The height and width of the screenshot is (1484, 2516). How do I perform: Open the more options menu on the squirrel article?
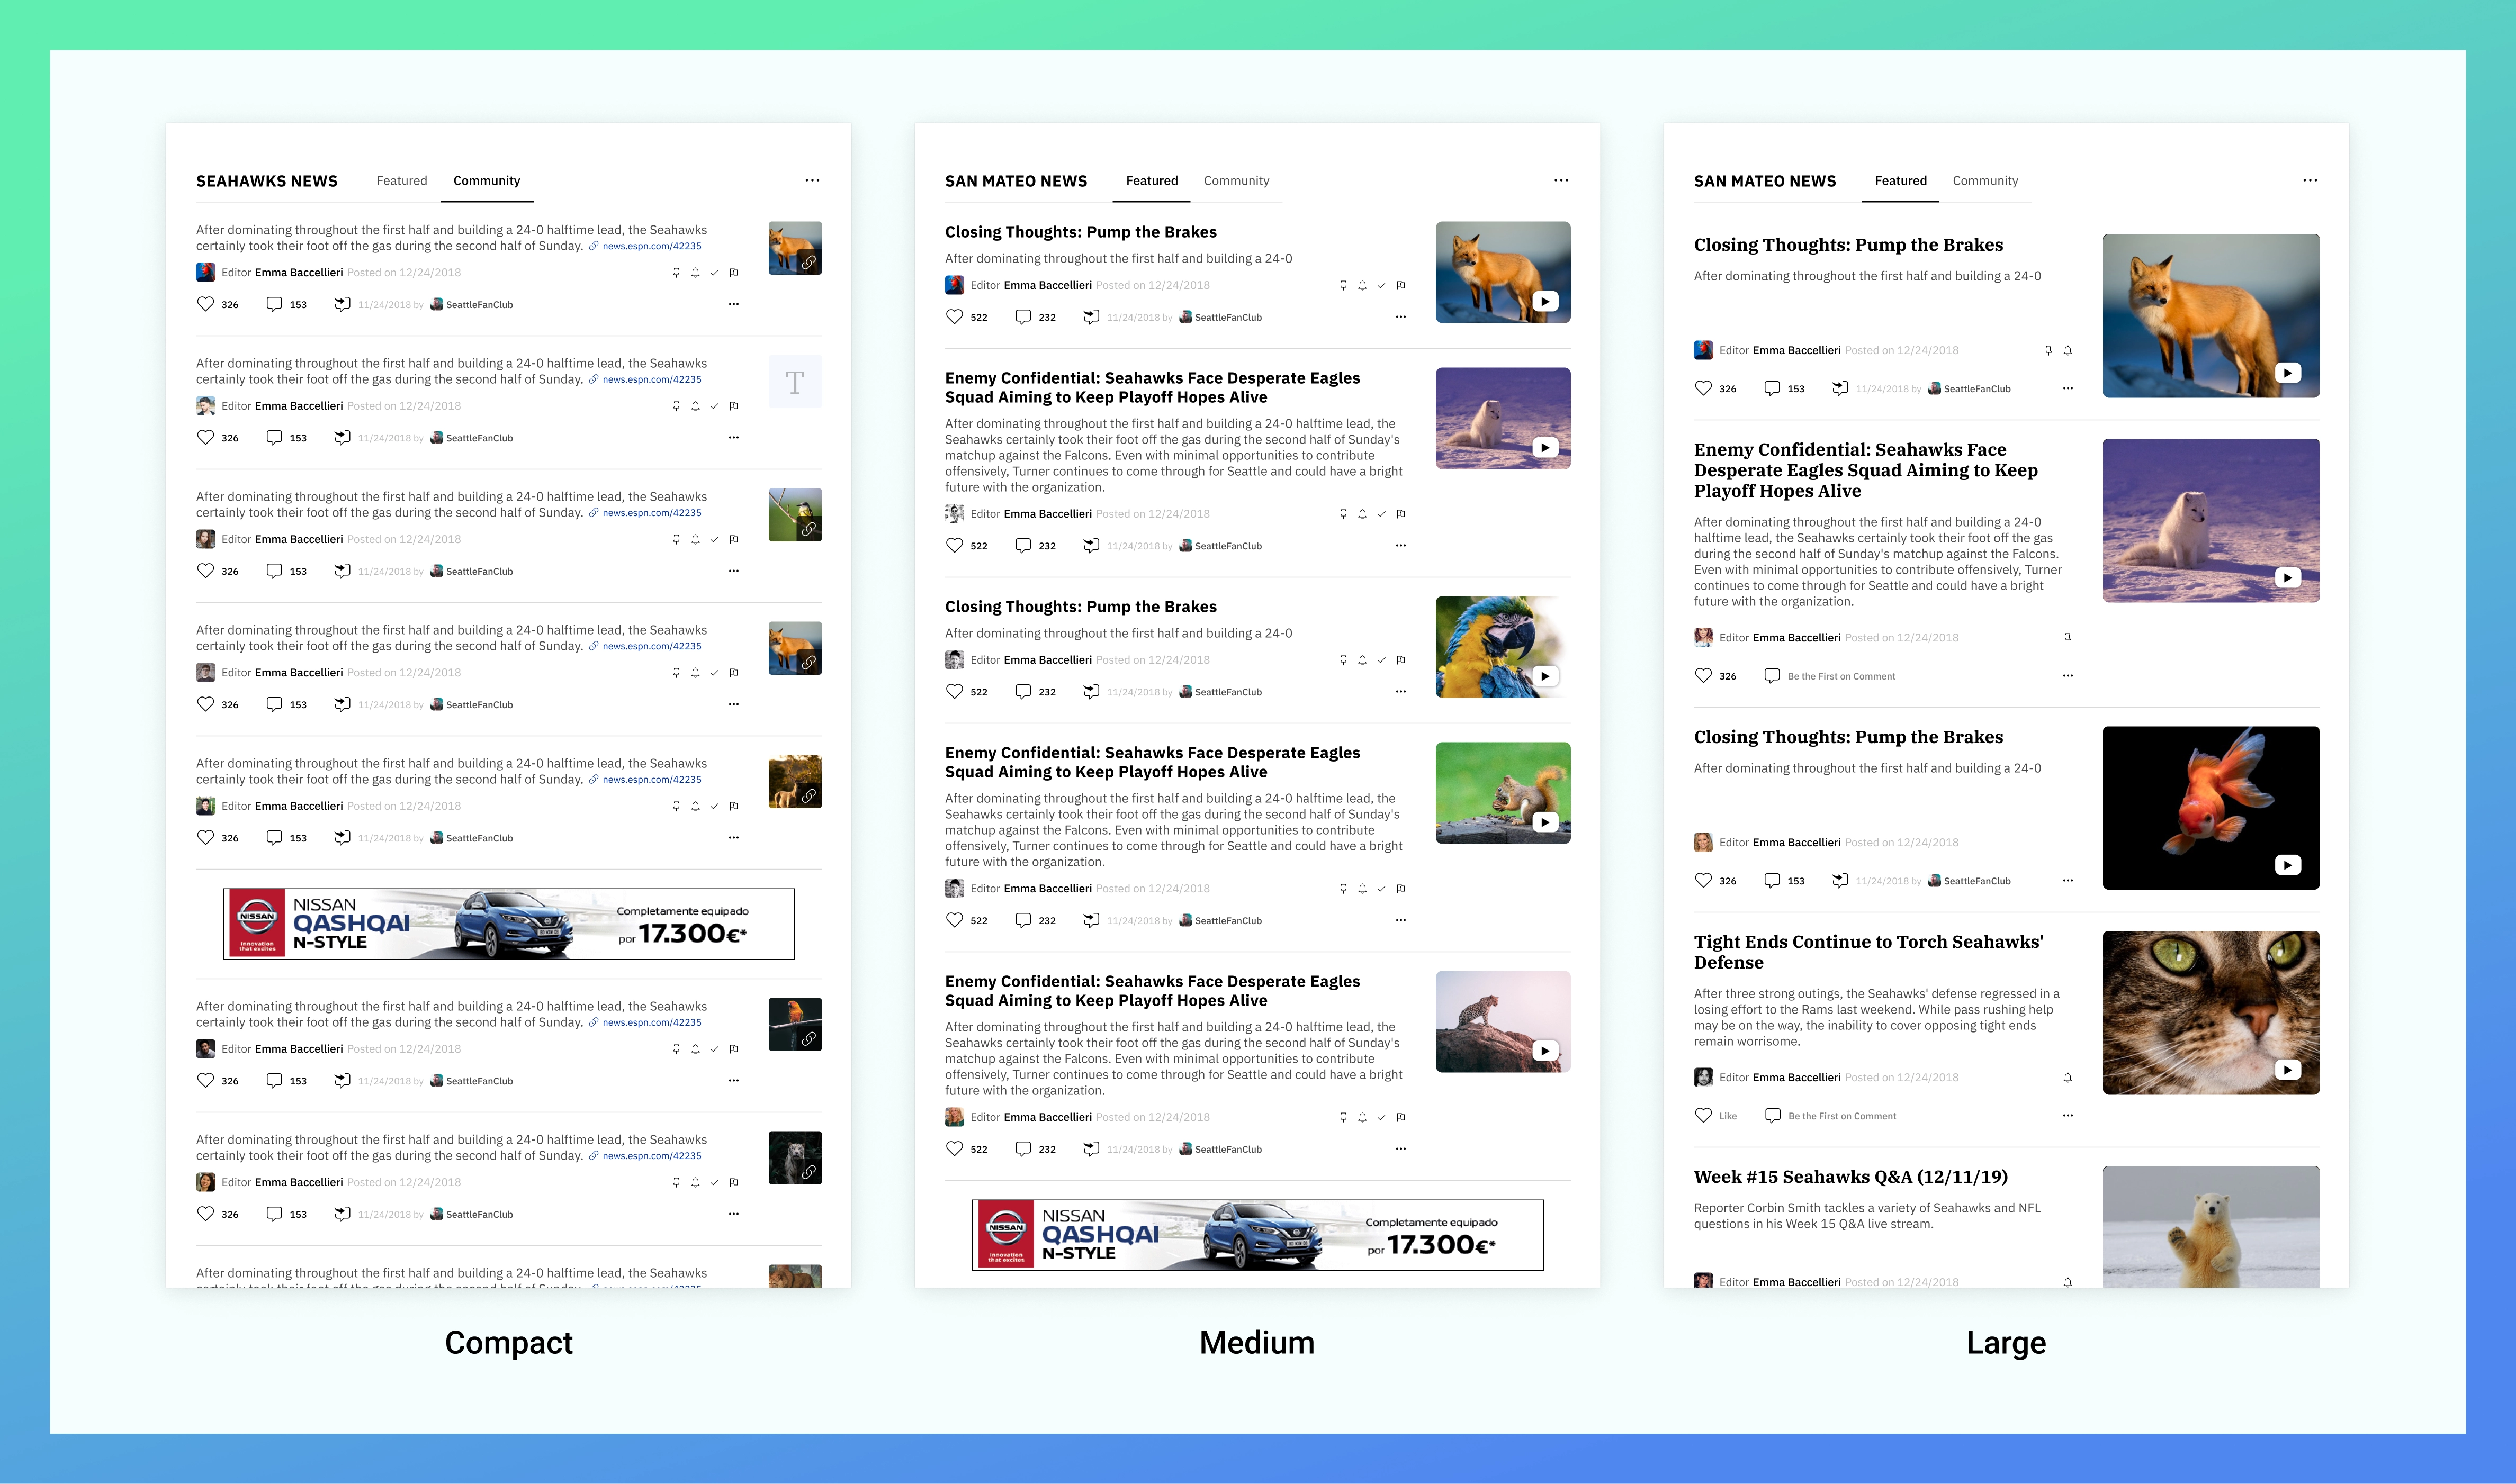tap(1400, 920)
